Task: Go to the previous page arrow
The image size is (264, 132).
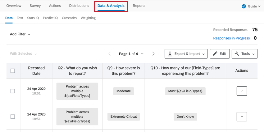Action: click(x=110, y=54)
